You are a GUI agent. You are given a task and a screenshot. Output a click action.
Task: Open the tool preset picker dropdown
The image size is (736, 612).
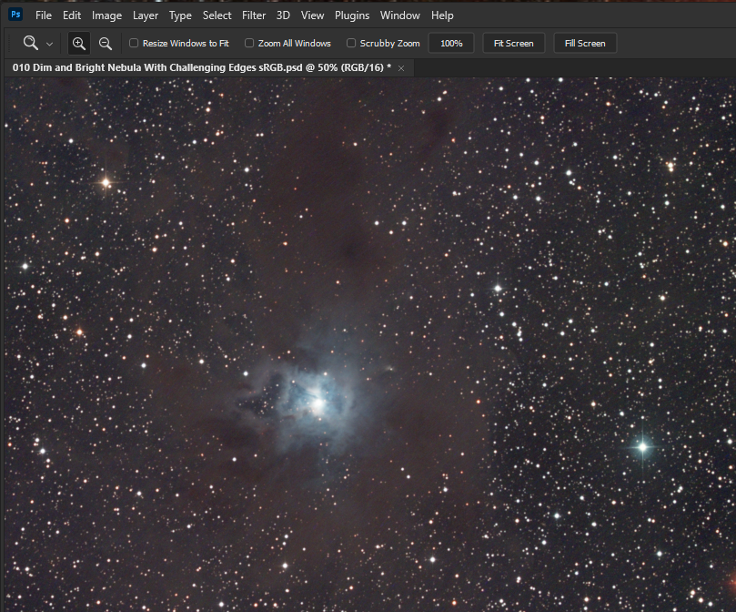pyautogui.click(x=49, y=42)
